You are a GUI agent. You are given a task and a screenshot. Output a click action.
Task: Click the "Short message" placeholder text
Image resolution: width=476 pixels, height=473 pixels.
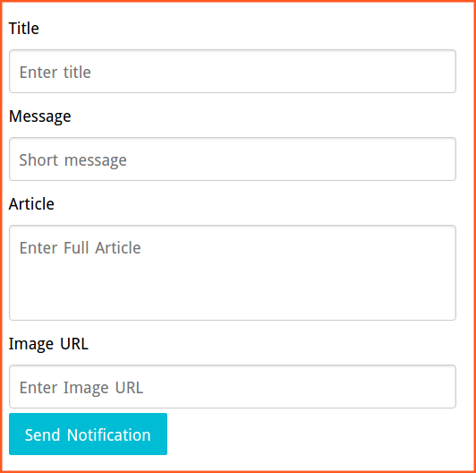coord(72,160)
